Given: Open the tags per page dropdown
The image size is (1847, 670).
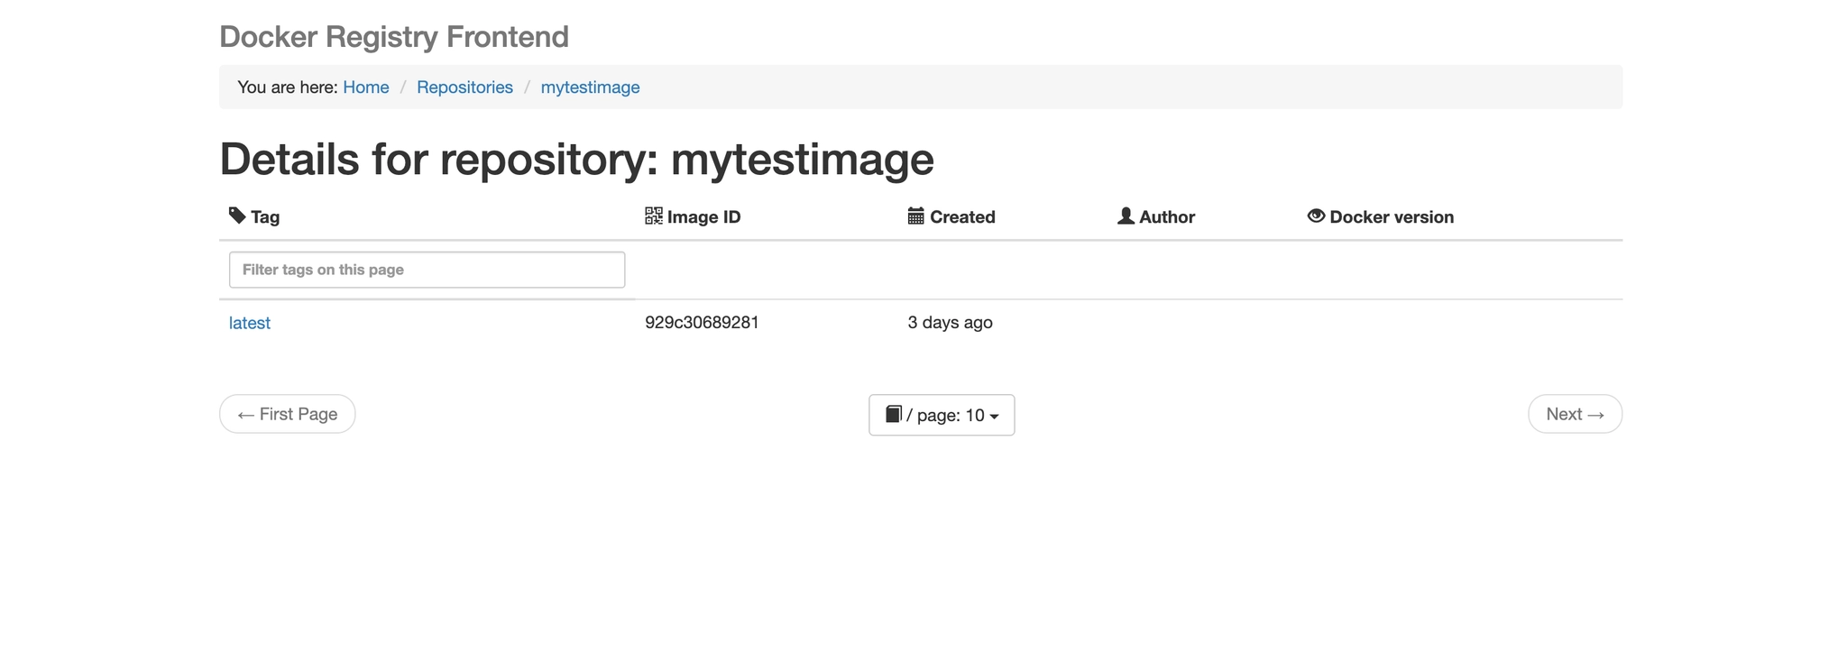Looking at the screenshot, I should click(x=942, y=415).
